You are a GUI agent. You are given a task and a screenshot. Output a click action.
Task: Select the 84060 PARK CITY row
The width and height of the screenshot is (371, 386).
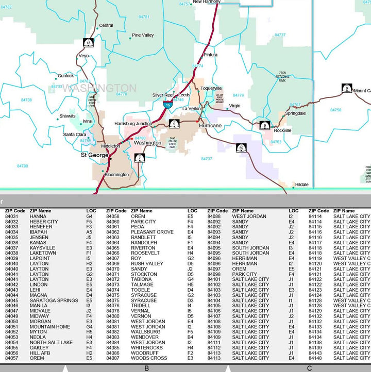(x=150, y=222)
